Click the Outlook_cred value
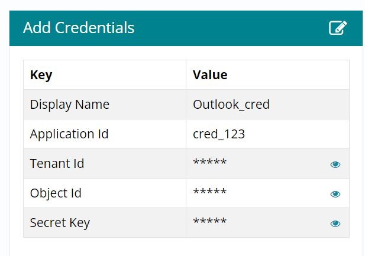This screenshot has width=365, height=256. pos(231,105)
